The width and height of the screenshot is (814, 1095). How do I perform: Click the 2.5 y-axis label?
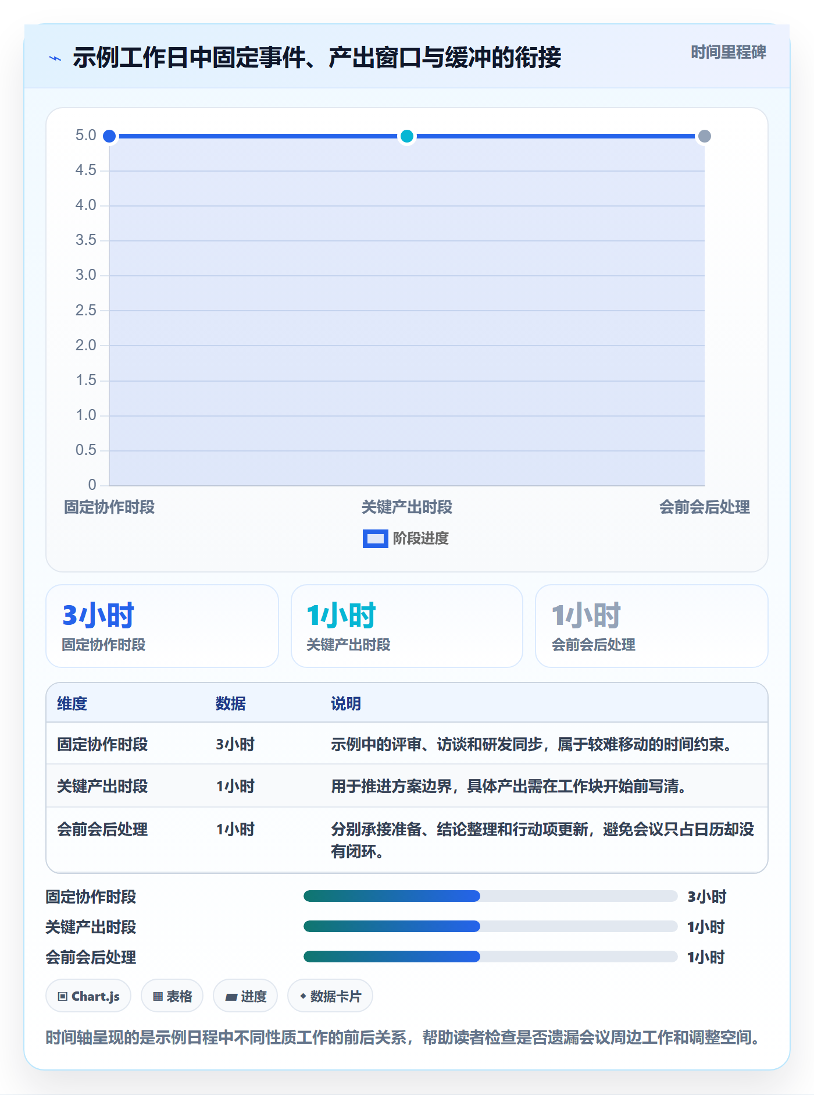[x=85, y=310]
